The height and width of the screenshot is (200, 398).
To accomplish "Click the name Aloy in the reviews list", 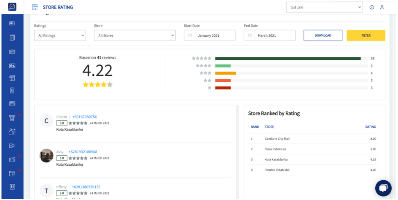I will (x=59, y=152).
